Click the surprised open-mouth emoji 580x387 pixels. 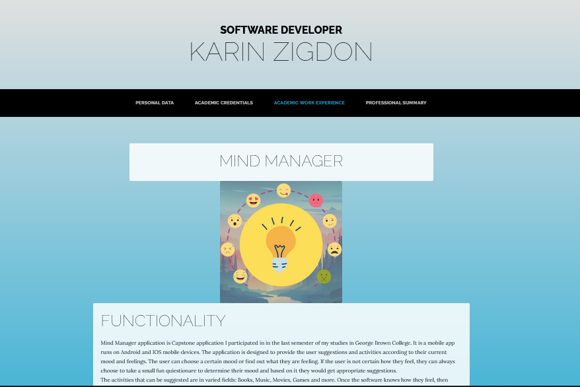235,221
